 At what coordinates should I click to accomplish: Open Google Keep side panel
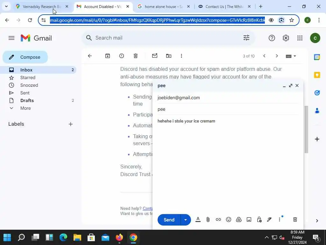click(x=317, y=75)
